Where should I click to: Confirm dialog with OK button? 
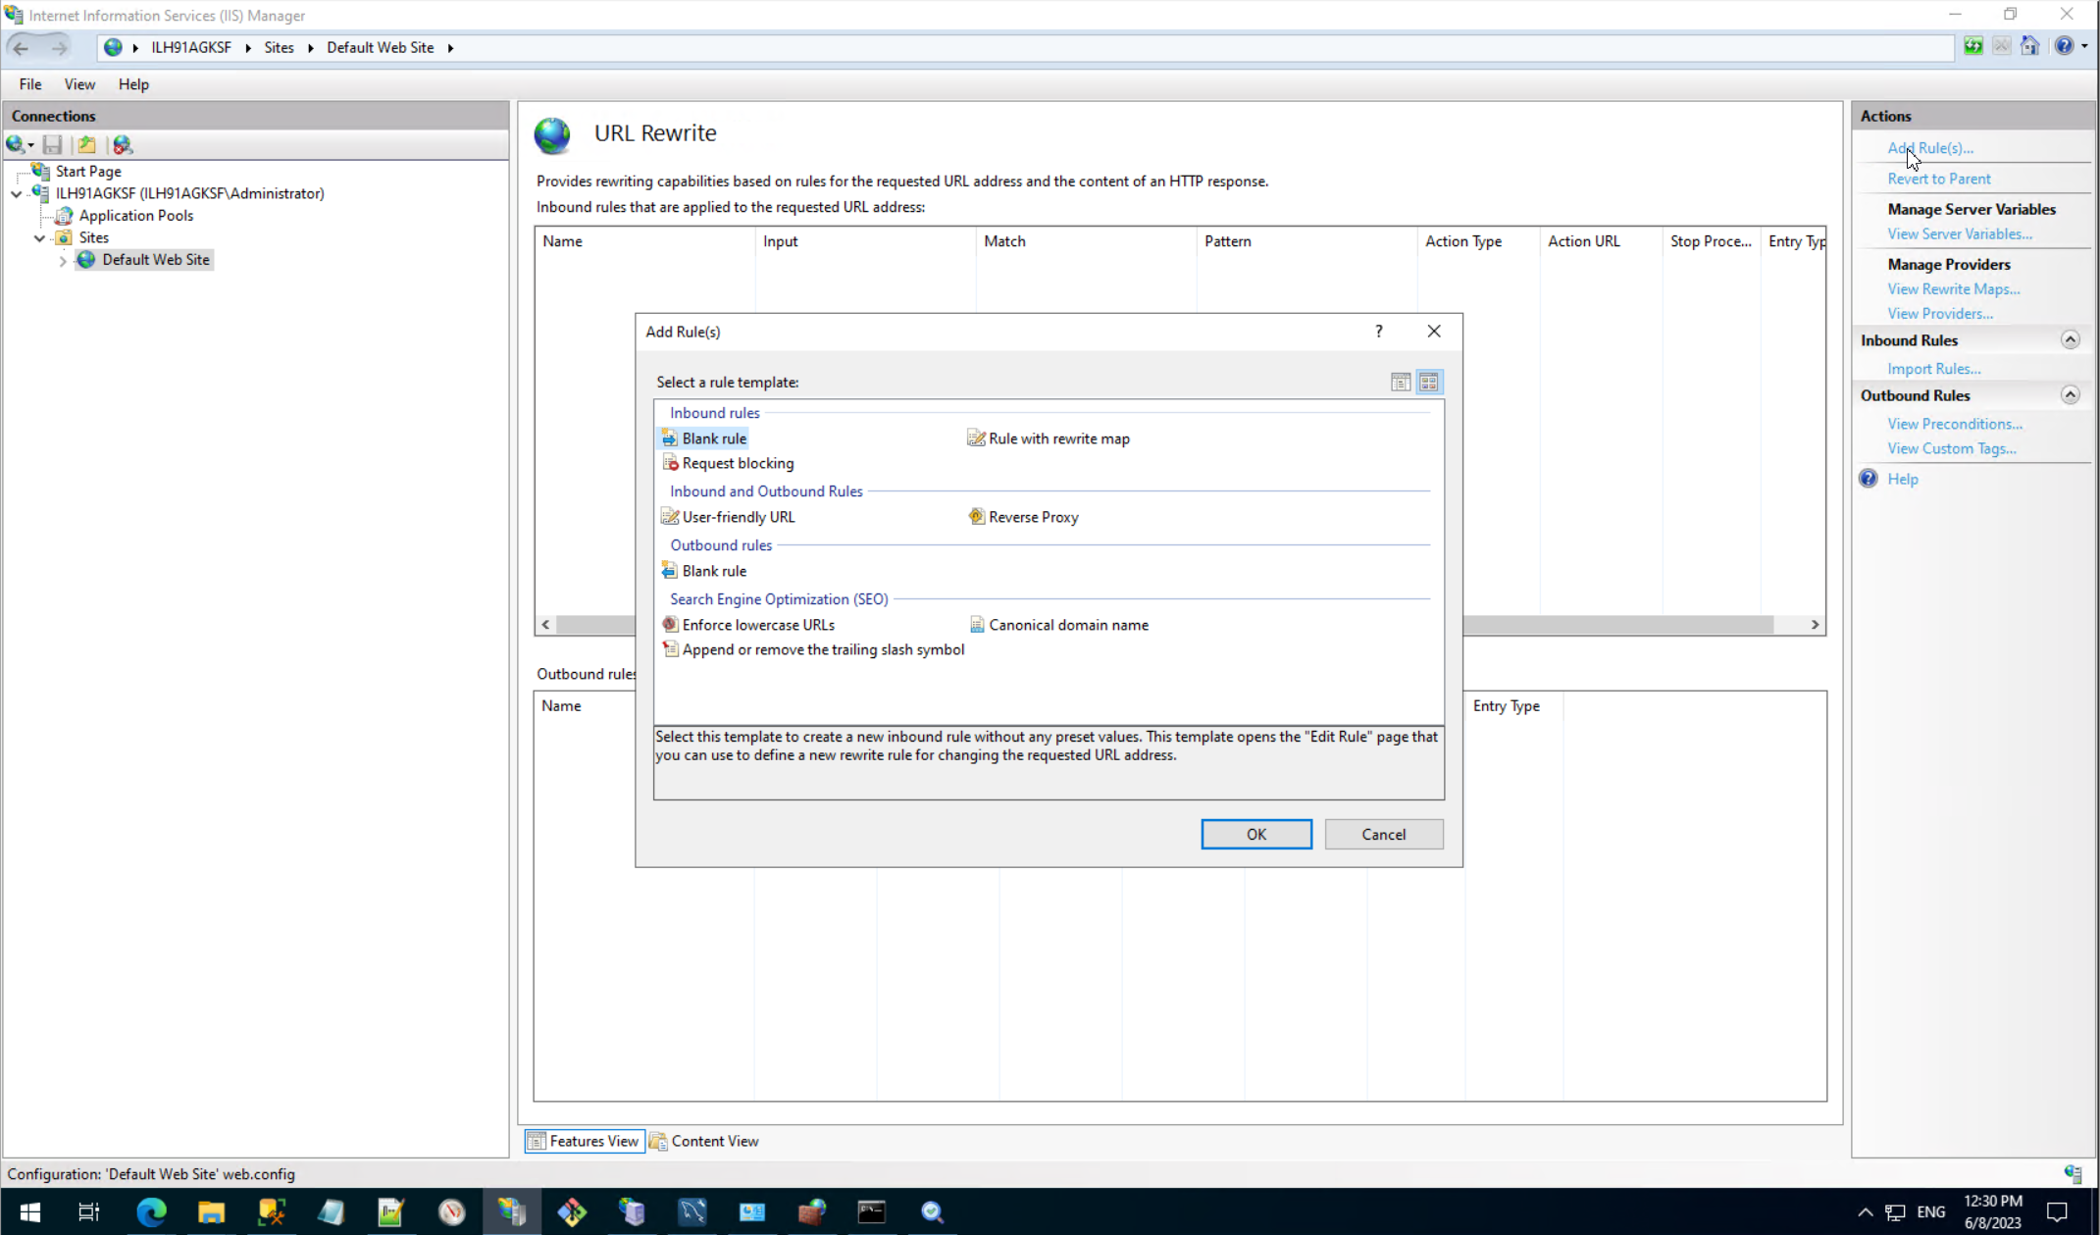tap(1255, 834)
